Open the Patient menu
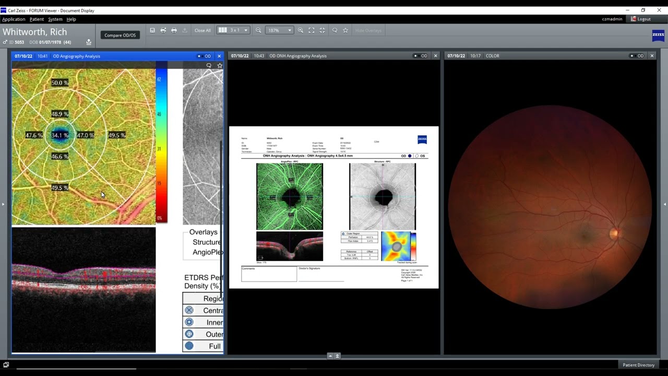The width and height of the screenshot is (668, 376). pyautogui.click(x=37, y=19)
